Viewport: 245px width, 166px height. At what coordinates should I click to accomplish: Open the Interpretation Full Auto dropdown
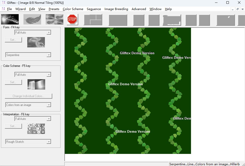coord(49,119)
